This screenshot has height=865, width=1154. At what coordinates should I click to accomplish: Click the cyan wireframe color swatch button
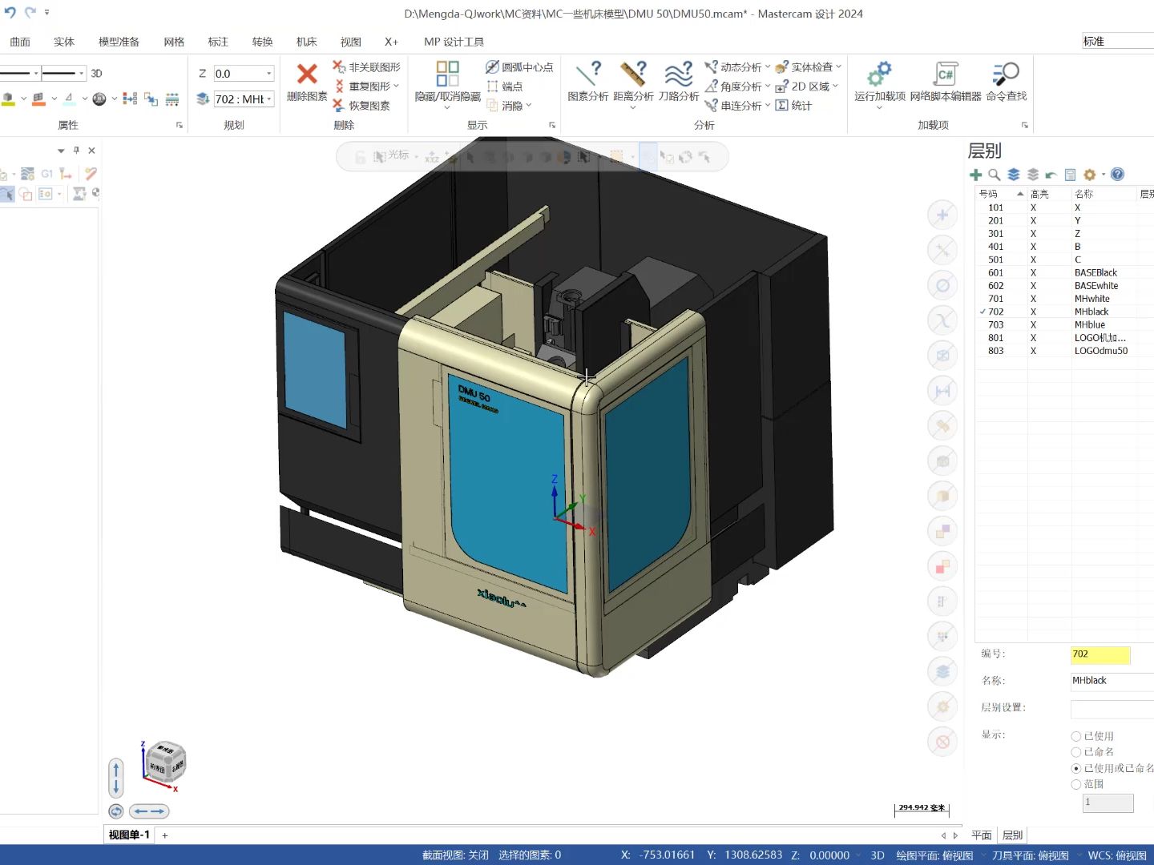click(x=69, y=99)
